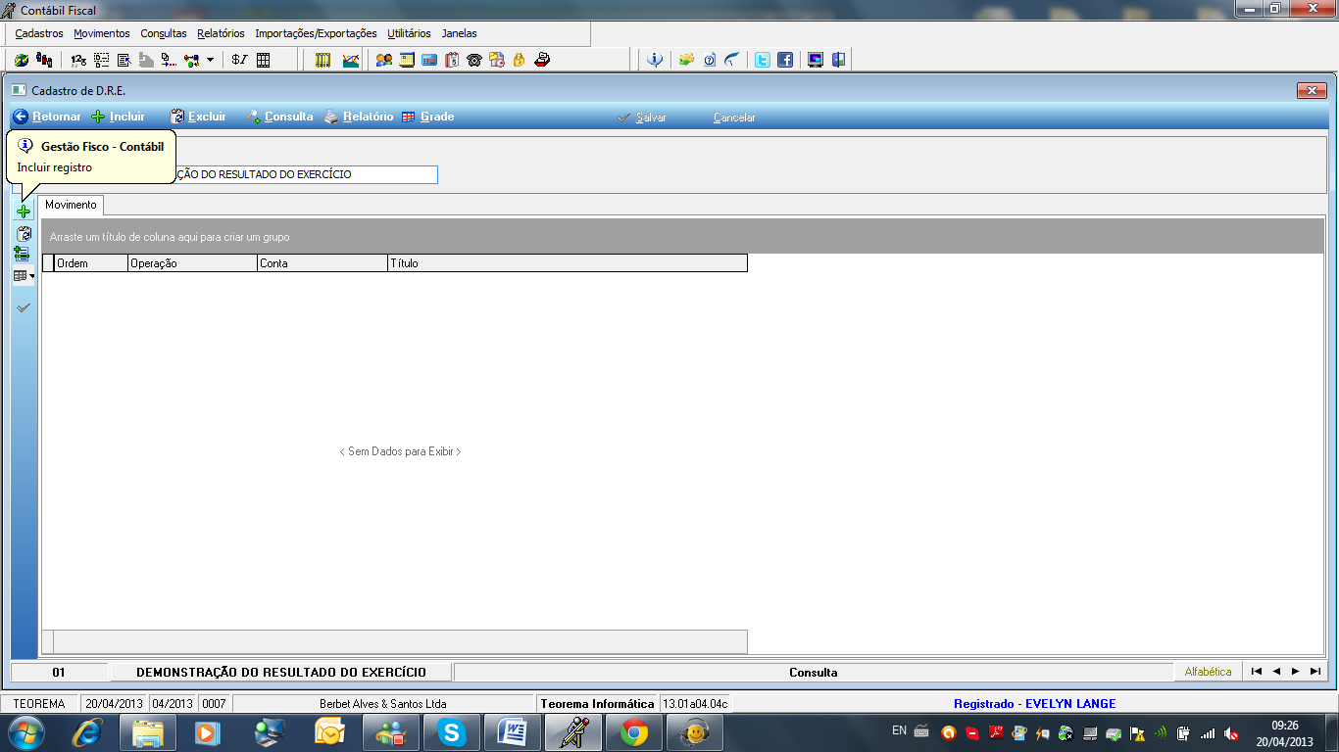This screenshot has width=1339, height=752.
Task: Click the insert row icon in the side toolbar
Action: pos(22,254)
